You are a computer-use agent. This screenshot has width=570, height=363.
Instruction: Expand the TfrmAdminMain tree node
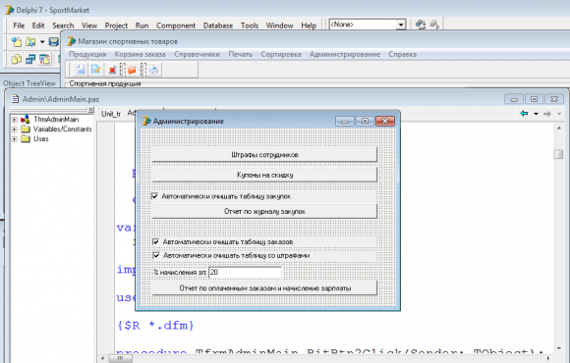pyautogui.click(x=14, y=119)
